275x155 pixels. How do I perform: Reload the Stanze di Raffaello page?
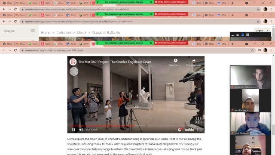tap(15, 22)
